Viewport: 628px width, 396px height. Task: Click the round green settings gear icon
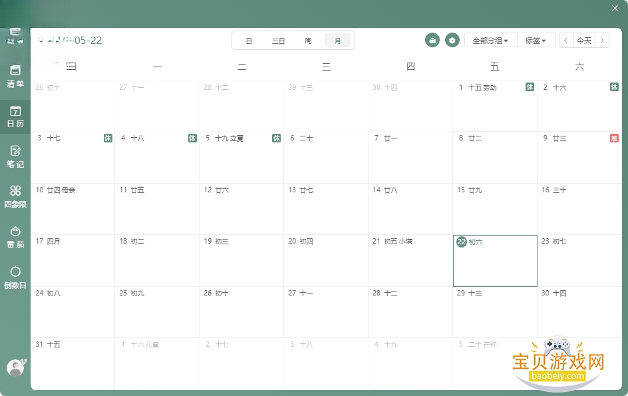coord(452,40)
